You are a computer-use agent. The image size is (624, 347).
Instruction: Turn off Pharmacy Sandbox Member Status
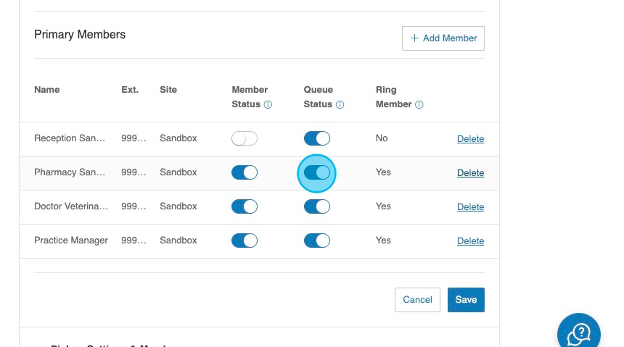click(x=245, y=172)
